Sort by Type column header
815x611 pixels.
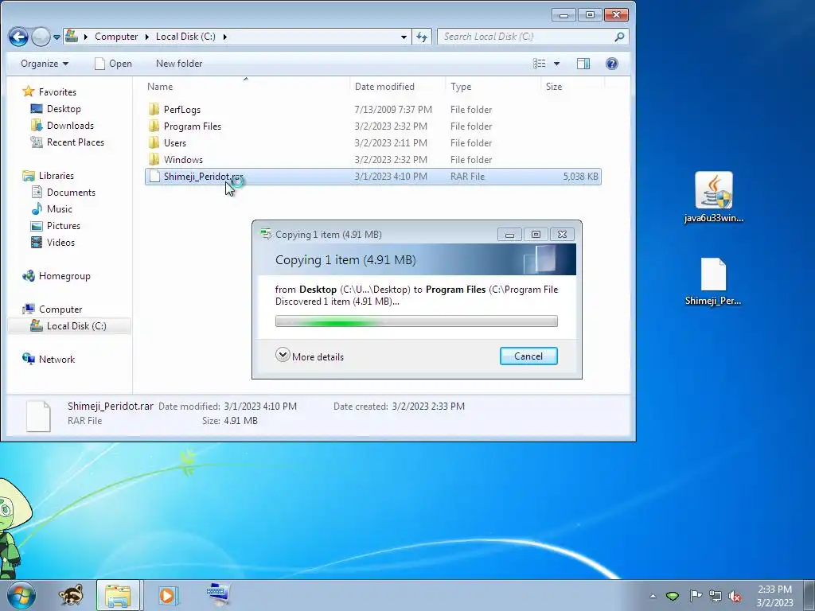pyautogui.click(x=493, y=86)
